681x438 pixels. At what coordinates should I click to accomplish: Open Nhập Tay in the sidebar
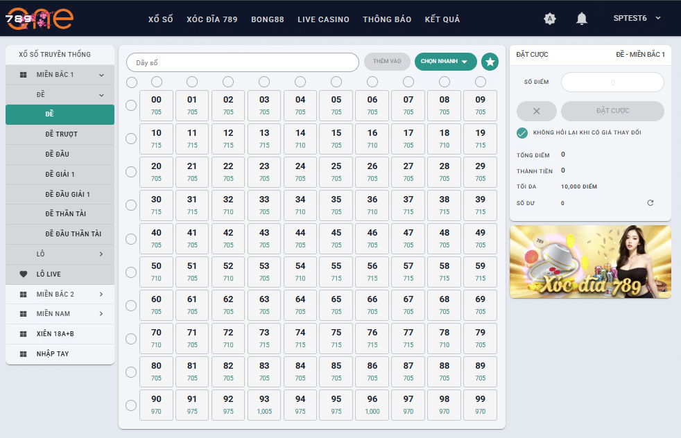[x=60, y=353]
